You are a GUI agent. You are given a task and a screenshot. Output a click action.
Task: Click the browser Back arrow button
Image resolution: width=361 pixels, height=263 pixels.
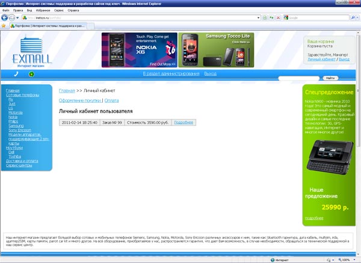[x=4, y=17]
